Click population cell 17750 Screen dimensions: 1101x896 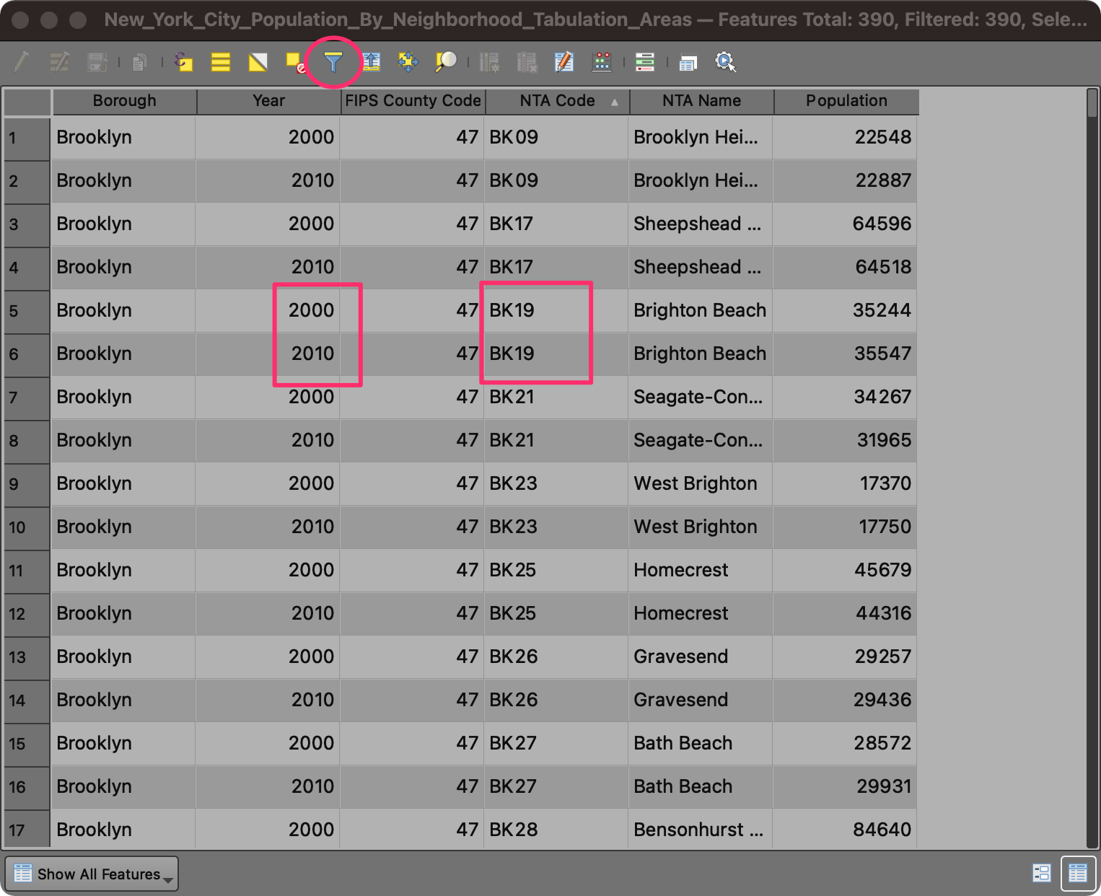[845, 527]
